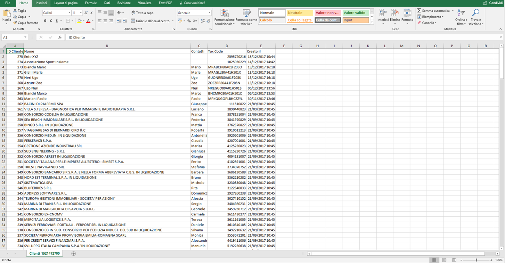Click the fill color paint bucket icon

pos(79,21)
